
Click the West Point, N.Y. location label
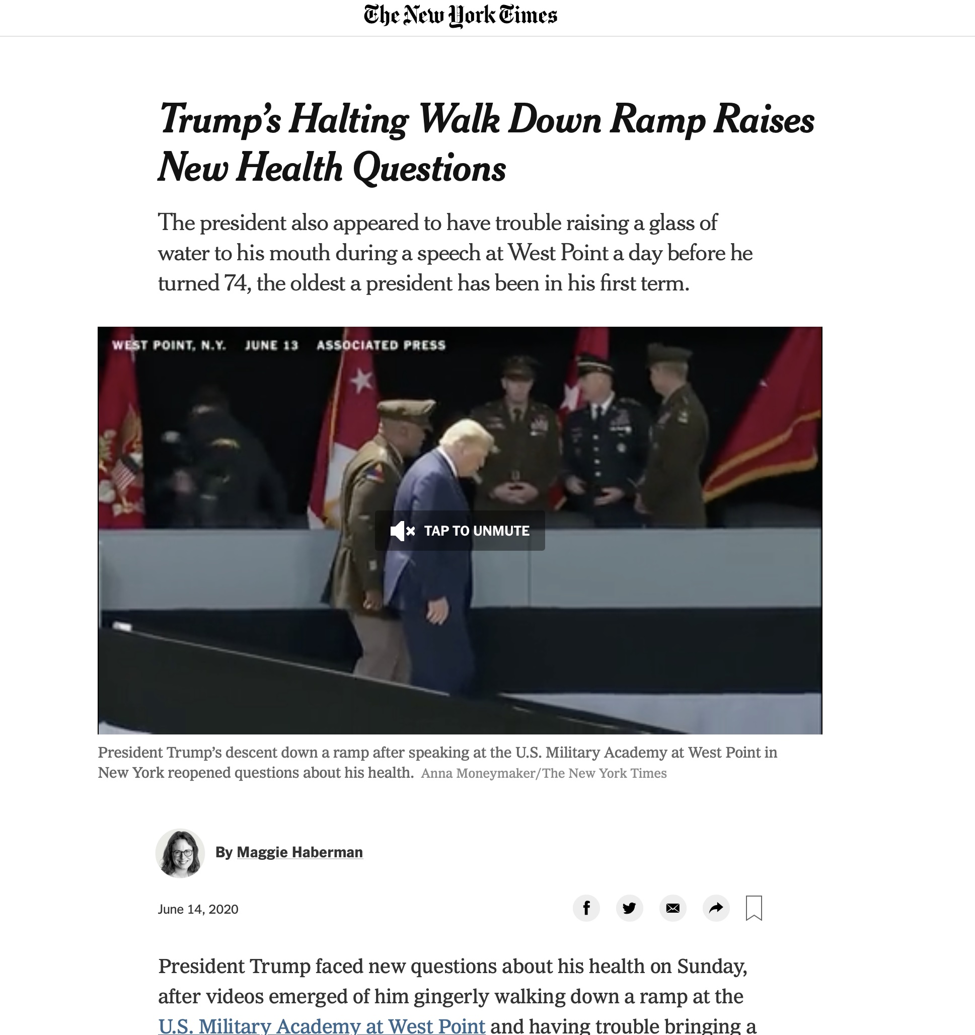point(169,345)
